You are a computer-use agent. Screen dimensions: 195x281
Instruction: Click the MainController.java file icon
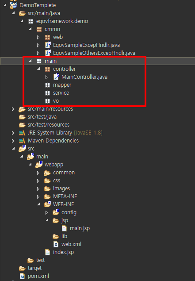click(x=56, y=77)
